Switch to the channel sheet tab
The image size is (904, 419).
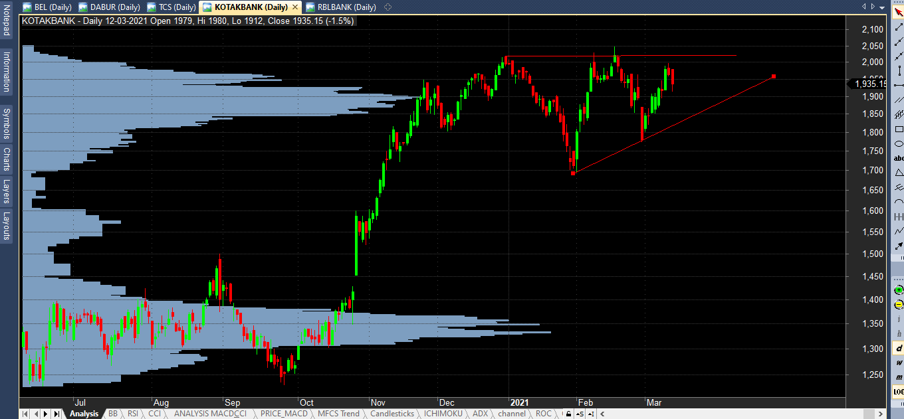point(512,414)
